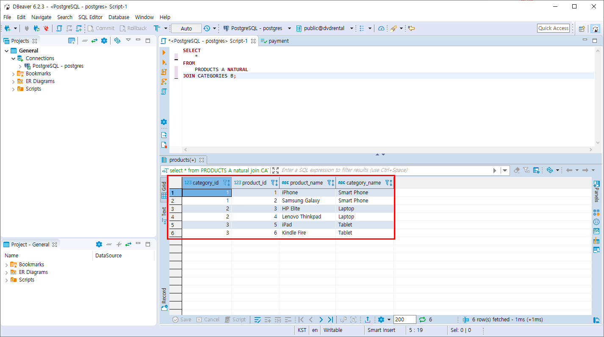The height and width of the screenshot is (337, 604).
Task: Click the New Connection plug icon
Action: (8, 28)
